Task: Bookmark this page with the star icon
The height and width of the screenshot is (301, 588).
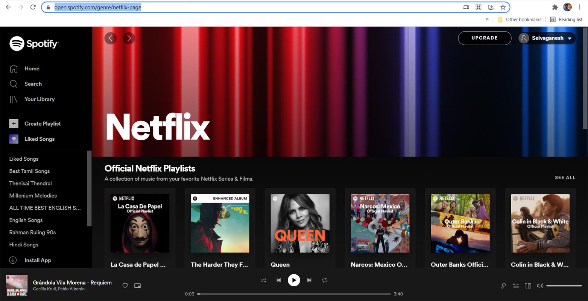Action: coord(503,7)
